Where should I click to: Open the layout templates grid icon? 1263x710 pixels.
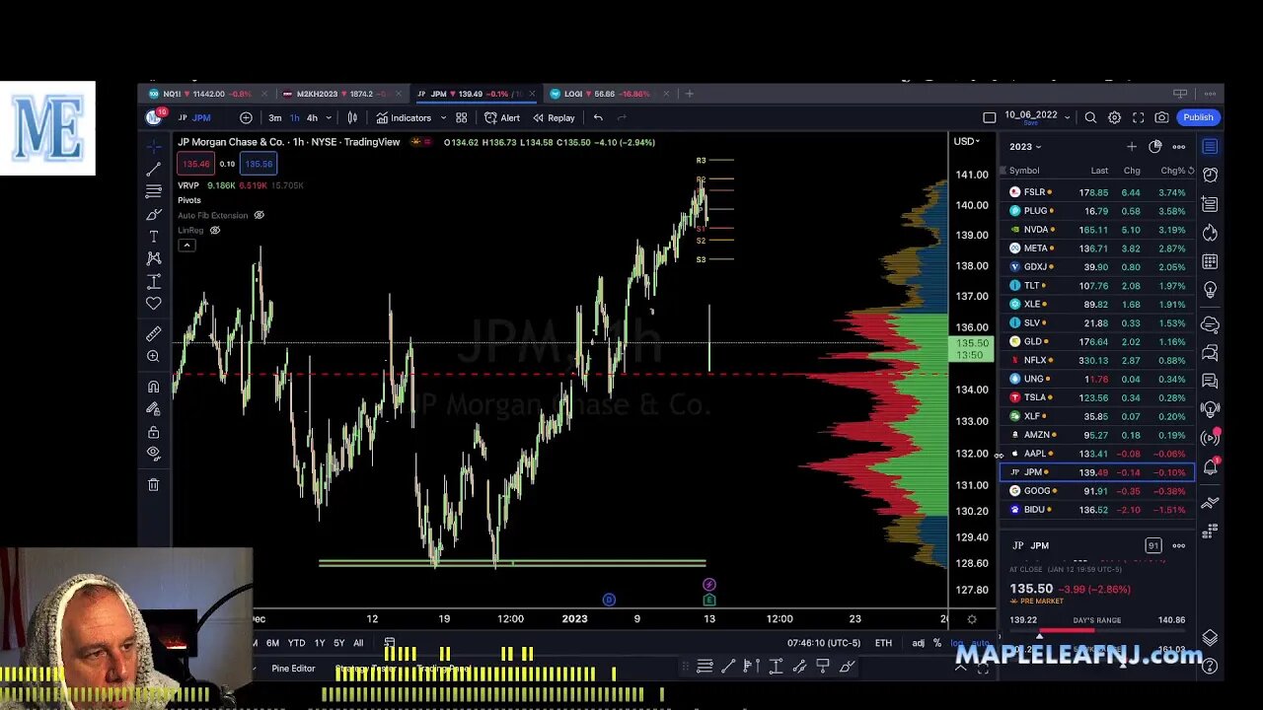click(x=461, y=117)
